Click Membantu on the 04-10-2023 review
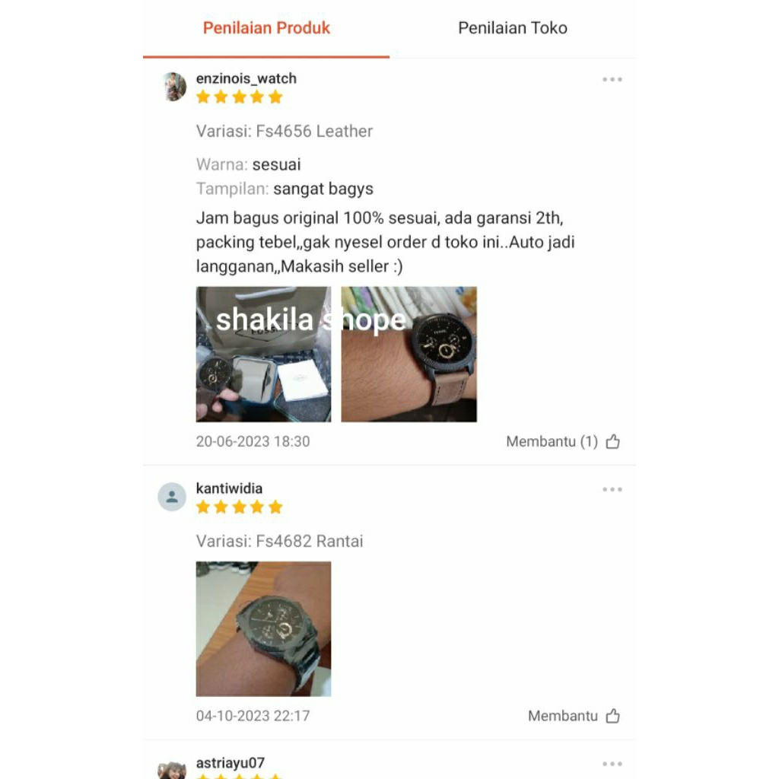 point(562,715)
